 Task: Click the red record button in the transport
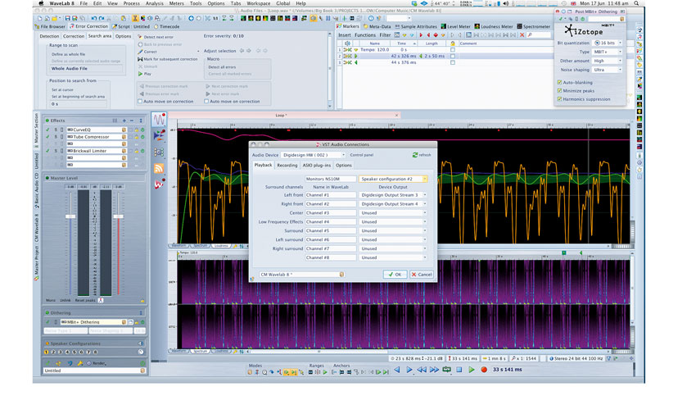click(484, 370)
